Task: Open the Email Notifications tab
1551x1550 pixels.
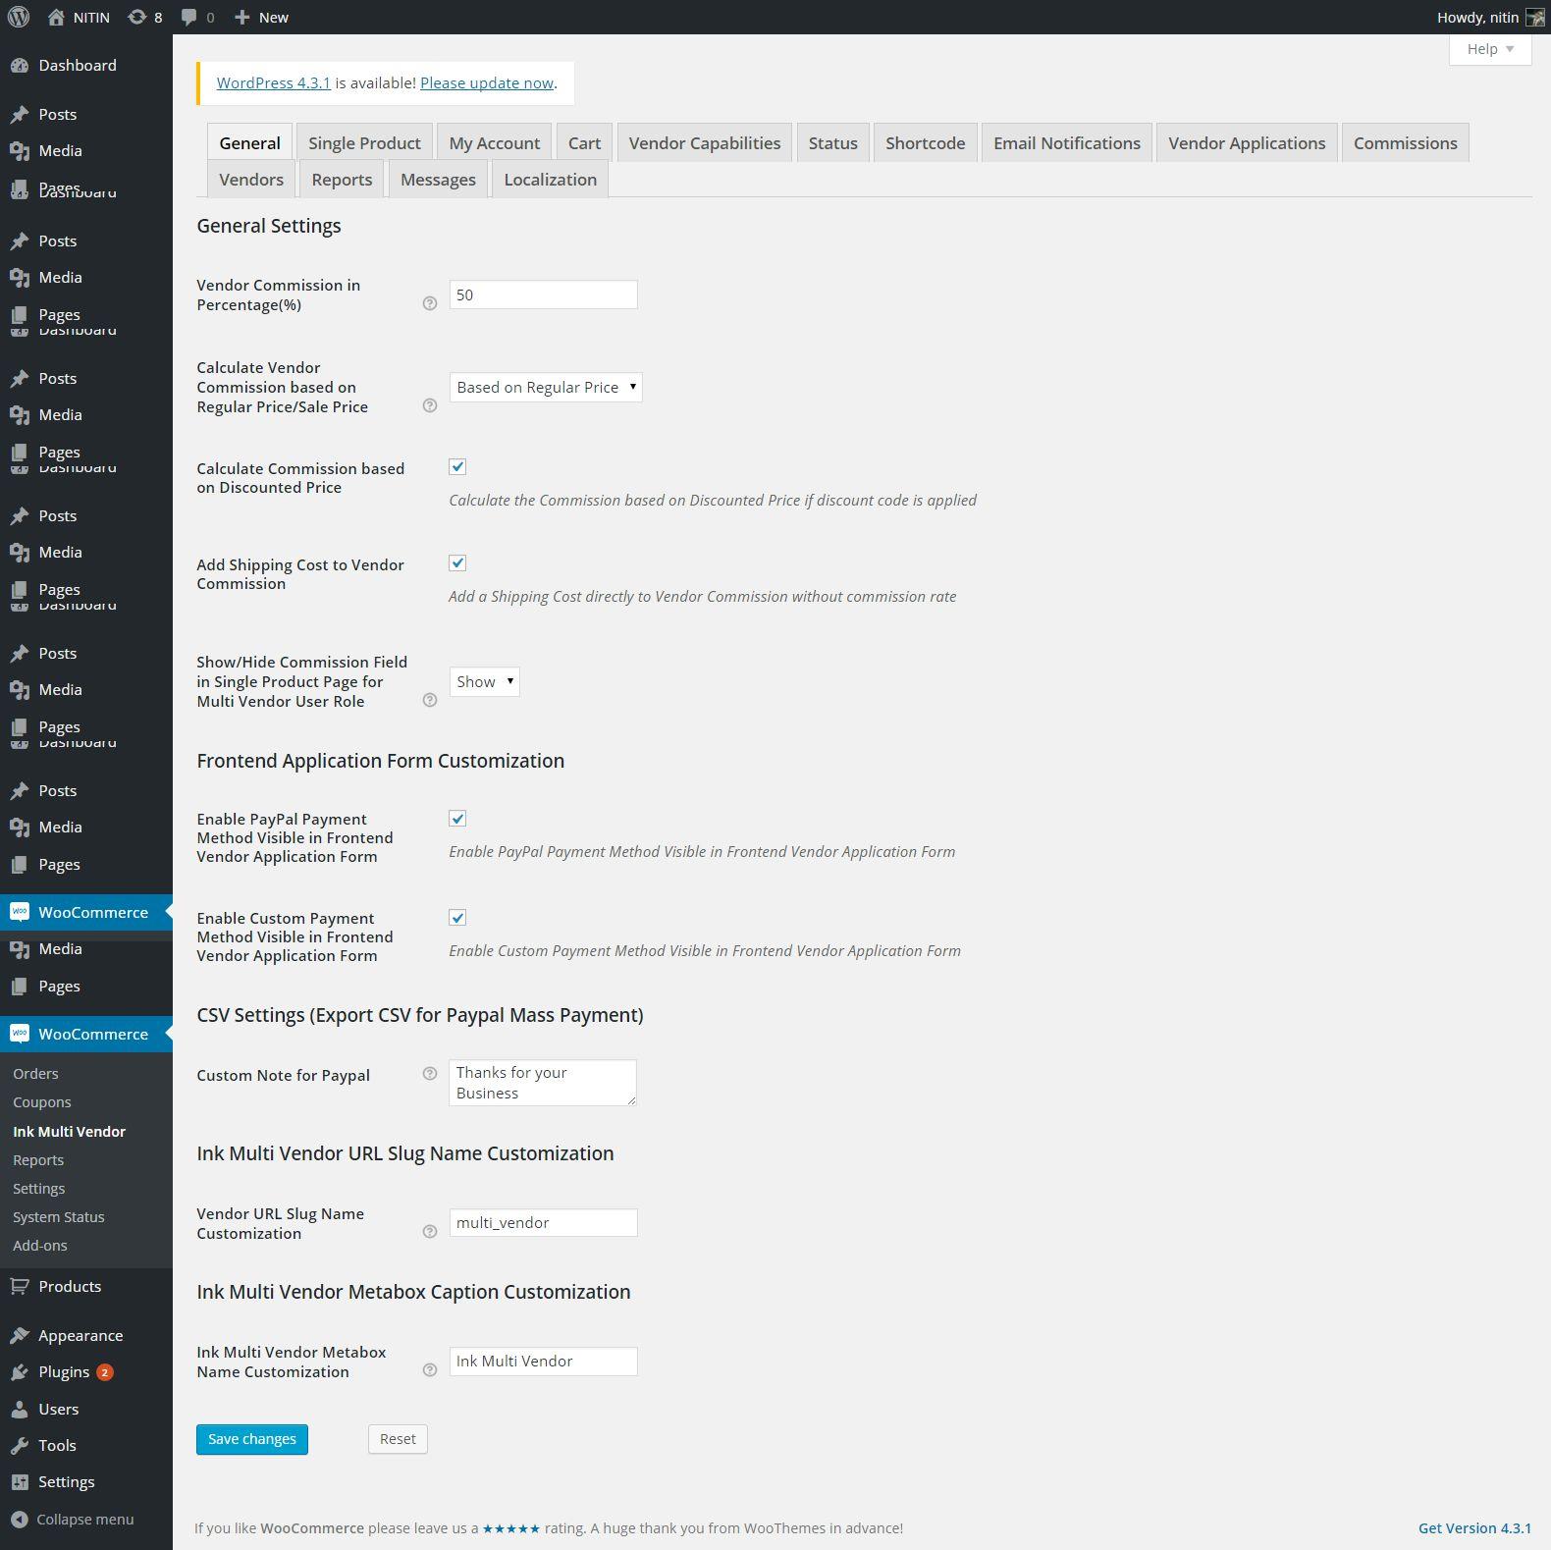Action: 1067,143
